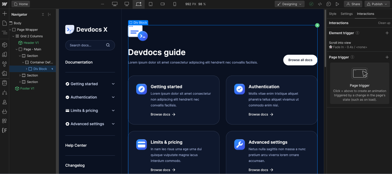Click the Share button
Viewport: 392px width, 174px height.
(x=353, y=4)
